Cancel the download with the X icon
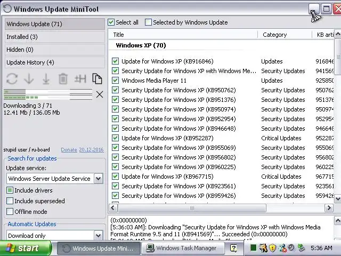Image resolution: width=341 pixels, height=256 pixels. tap(100, 94)
